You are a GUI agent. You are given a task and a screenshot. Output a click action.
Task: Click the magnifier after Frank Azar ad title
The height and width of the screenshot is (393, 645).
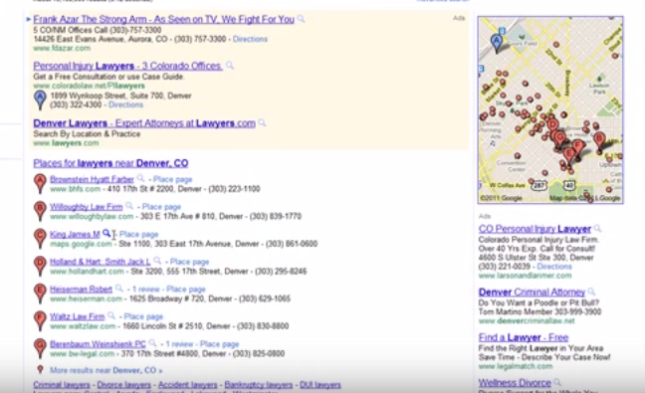pyautogui.click(x=302, y=19)
